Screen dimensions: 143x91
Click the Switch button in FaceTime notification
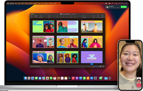[124, 7]
